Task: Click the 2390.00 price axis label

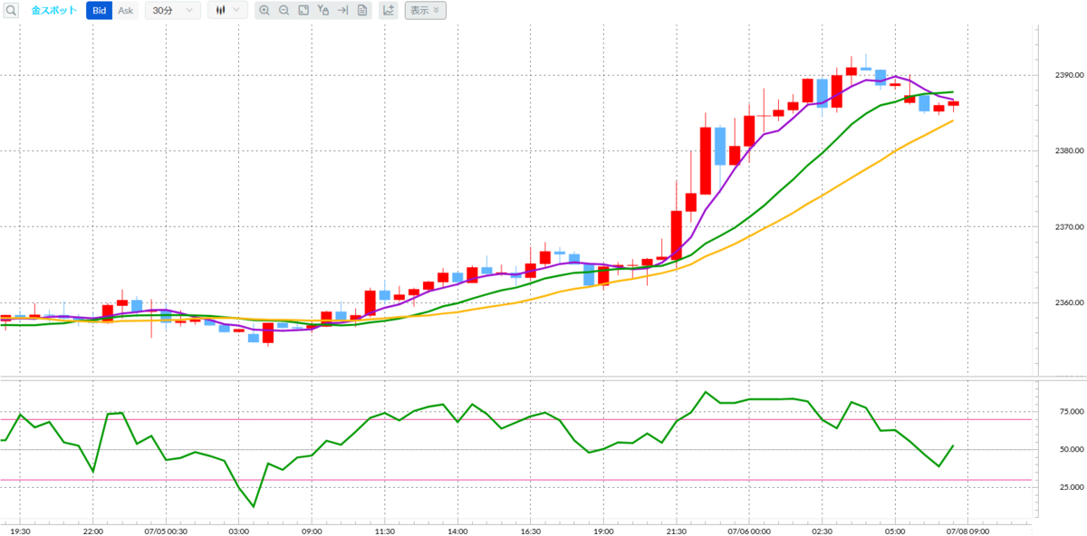Action: click(x=1069, y=74)
